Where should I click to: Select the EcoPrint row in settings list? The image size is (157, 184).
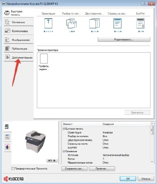106,147
